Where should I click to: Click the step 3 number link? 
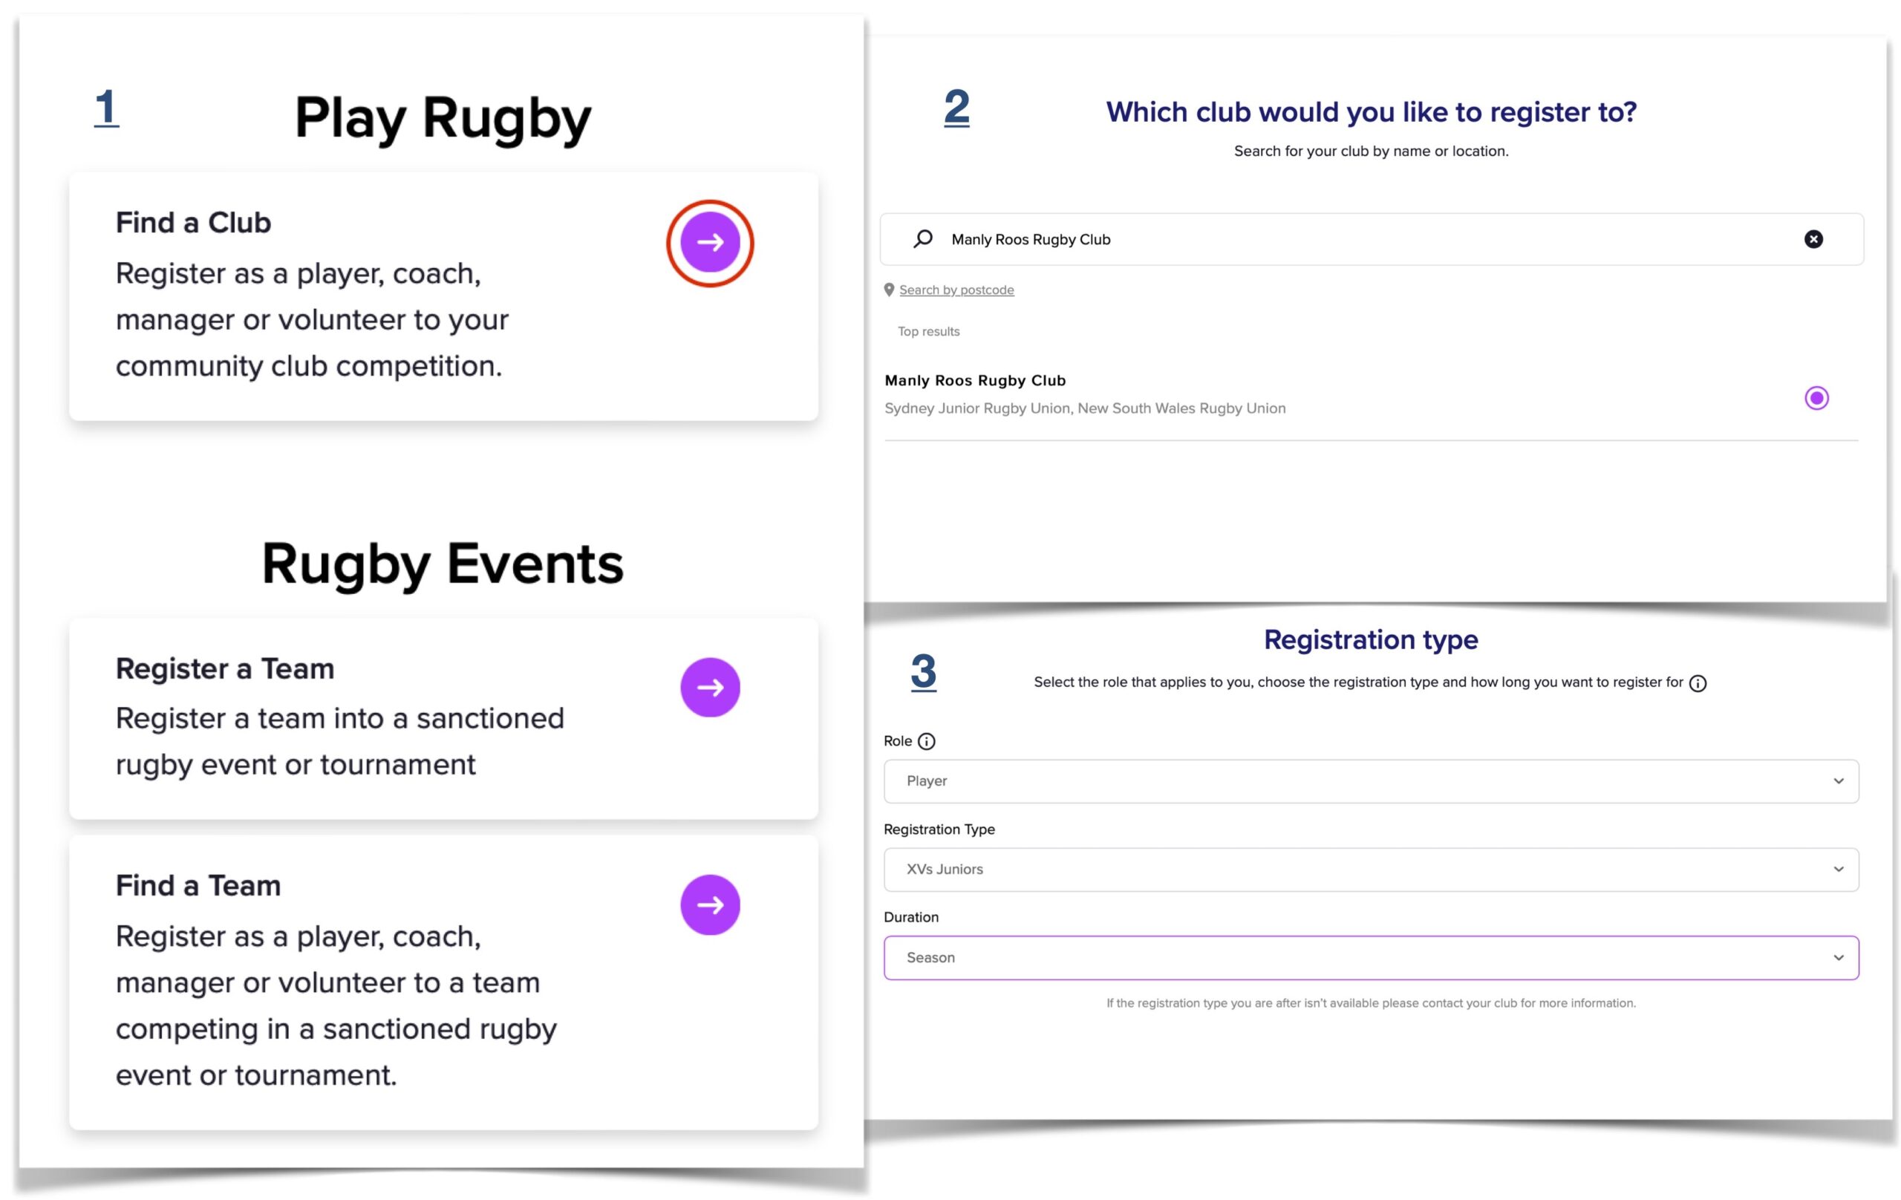(923, 671)
